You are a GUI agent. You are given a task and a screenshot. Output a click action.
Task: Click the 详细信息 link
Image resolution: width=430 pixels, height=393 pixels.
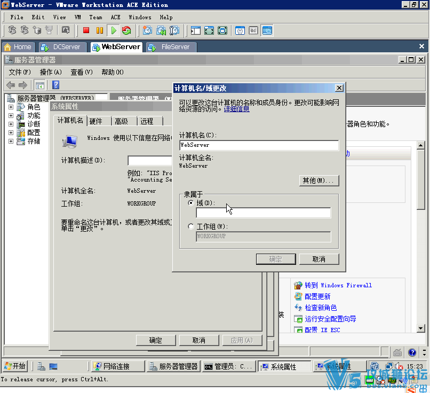pyautogui.click(x=237, y=109)
